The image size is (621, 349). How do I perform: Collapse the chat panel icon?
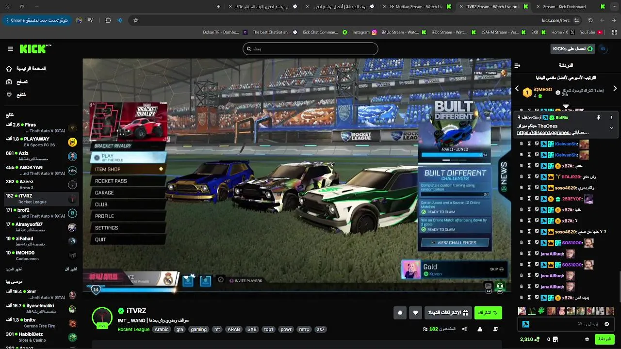click(517, 65)
